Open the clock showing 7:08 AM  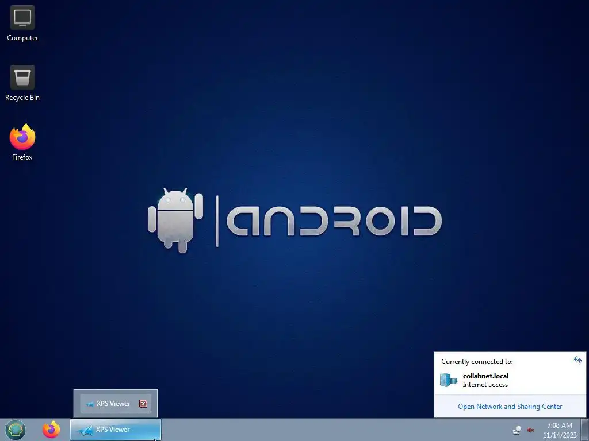coord(559,430)
